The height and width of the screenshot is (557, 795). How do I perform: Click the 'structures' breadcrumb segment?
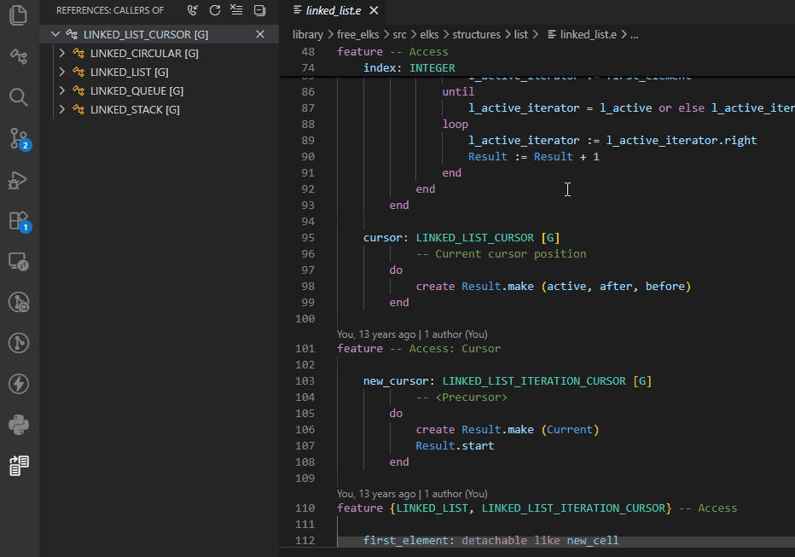pos(476,35)
